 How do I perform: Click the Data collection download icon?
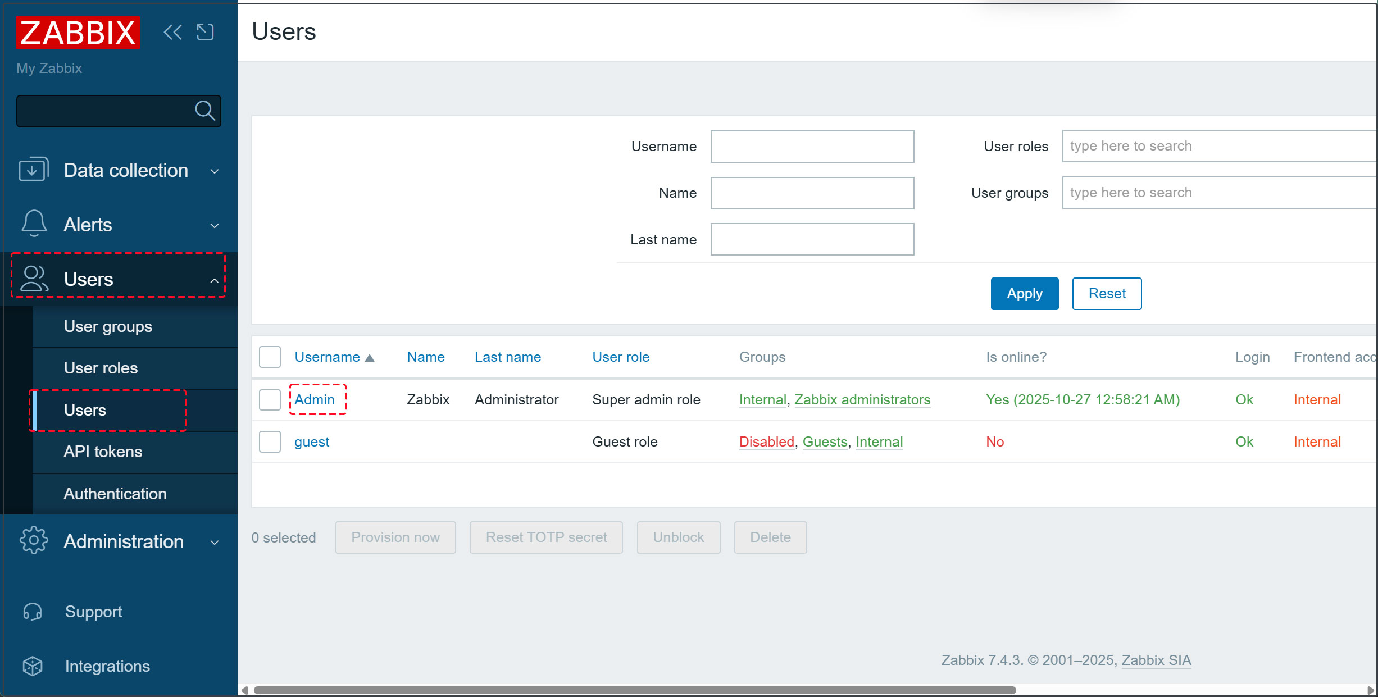pyautogui.click(x=33, y=170)
